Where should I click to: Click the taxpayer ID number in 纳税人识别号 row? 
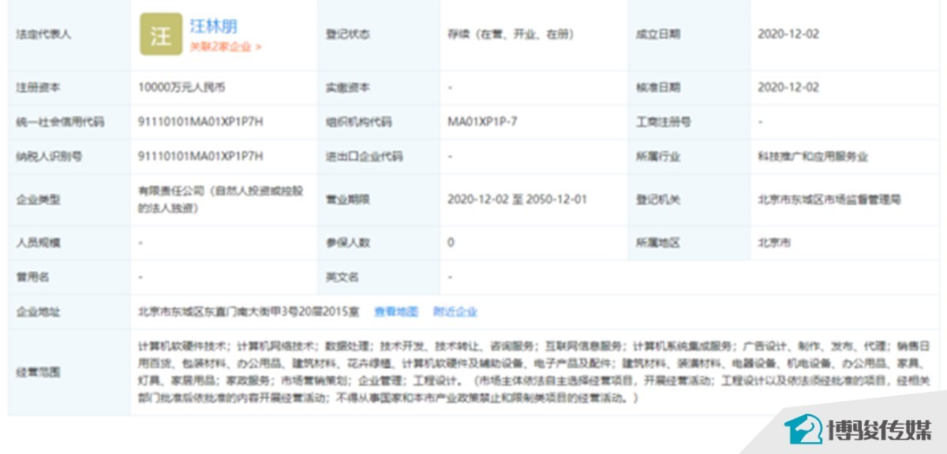pyautogui.click(x=200, y=156)
